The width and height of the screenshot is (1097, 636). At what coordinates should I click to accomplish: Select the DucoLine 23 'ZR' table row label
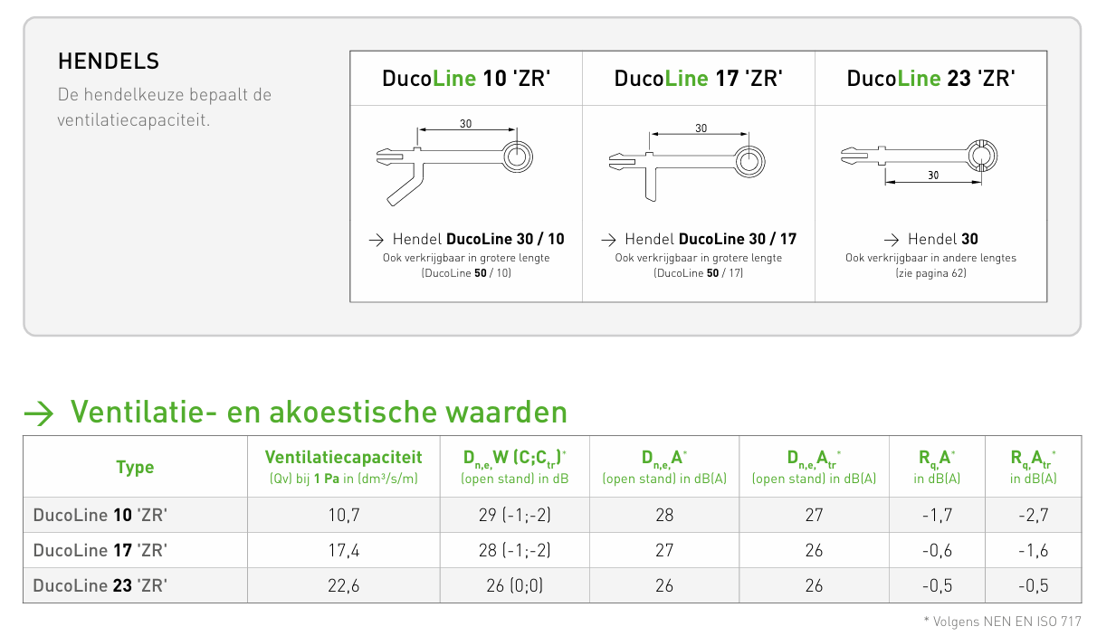click(x=100, y=585)
